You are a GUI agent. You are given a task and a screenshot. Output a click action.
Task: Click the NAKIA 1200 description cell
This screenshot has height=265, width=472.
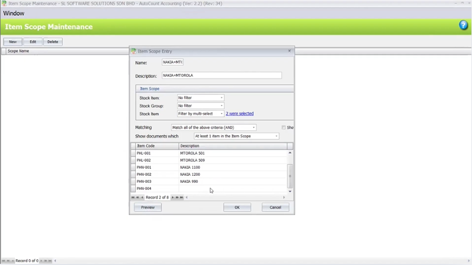point(233,175)
